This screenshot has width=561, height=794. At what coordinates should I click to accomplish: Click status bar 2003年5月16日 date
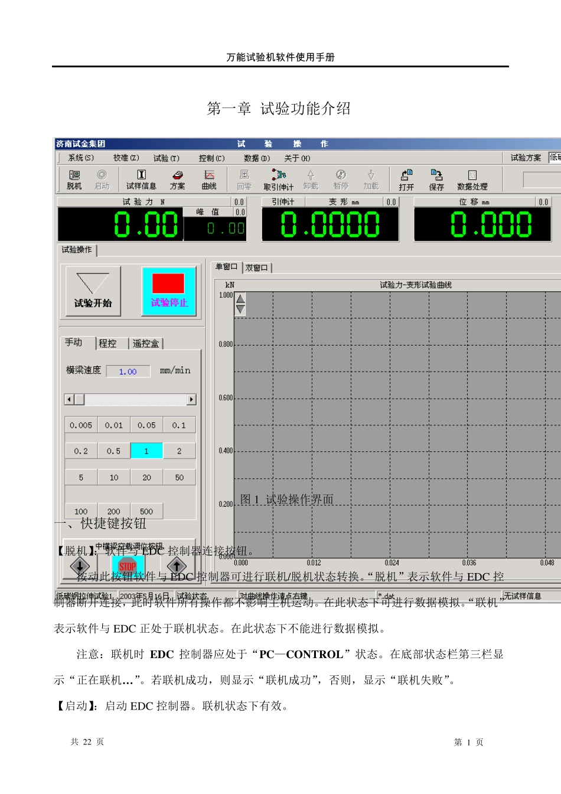click(145, 596)
